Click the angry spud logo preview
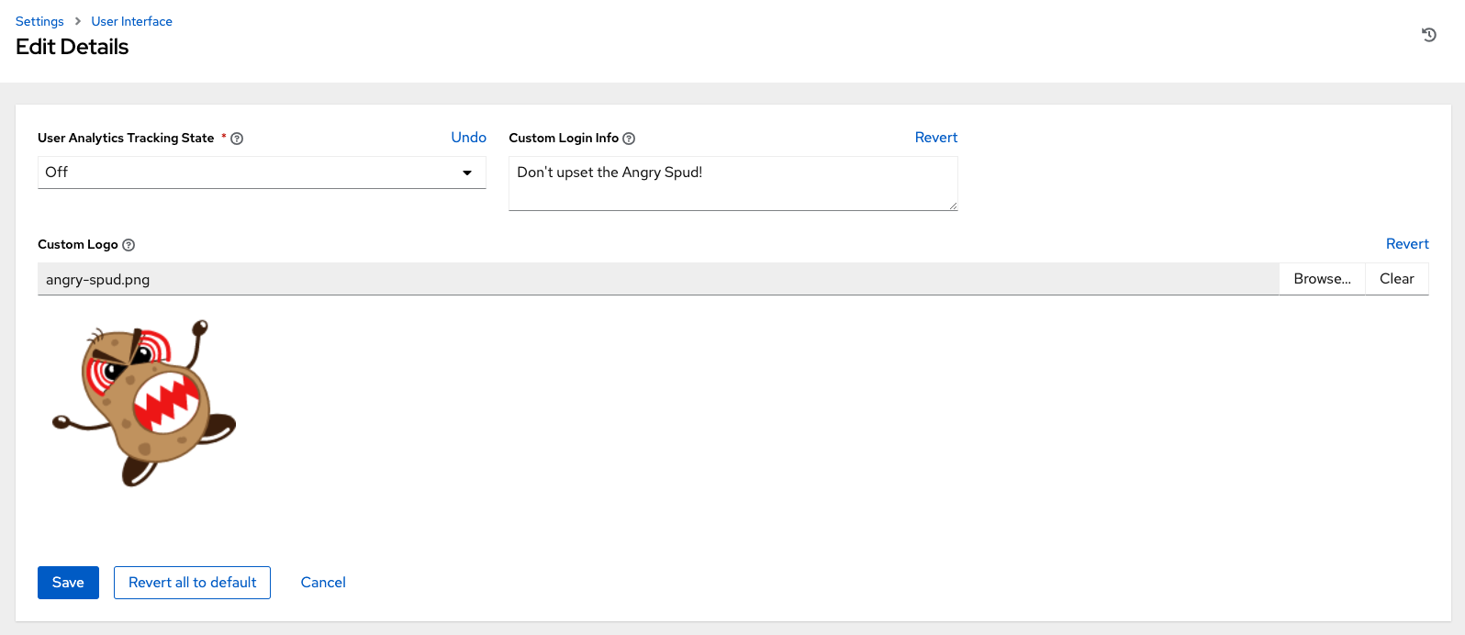This screenshot has width=1465, height=635. (144, 402)
